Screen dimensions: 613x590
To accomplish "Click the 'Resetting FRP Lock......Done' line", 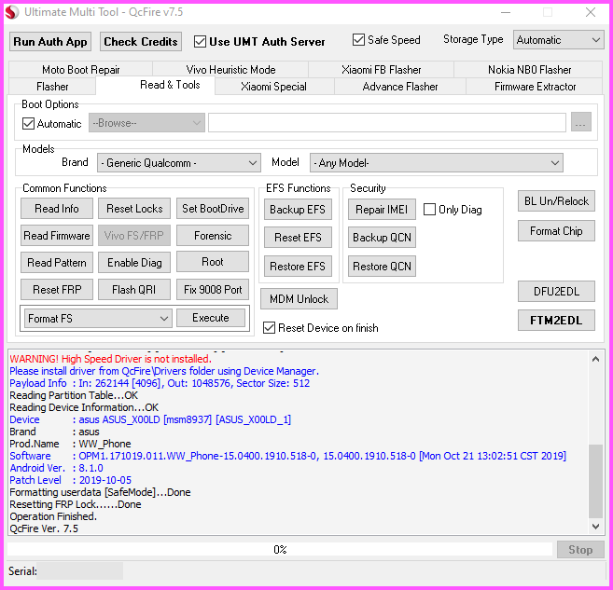I will tap(75, 504).
